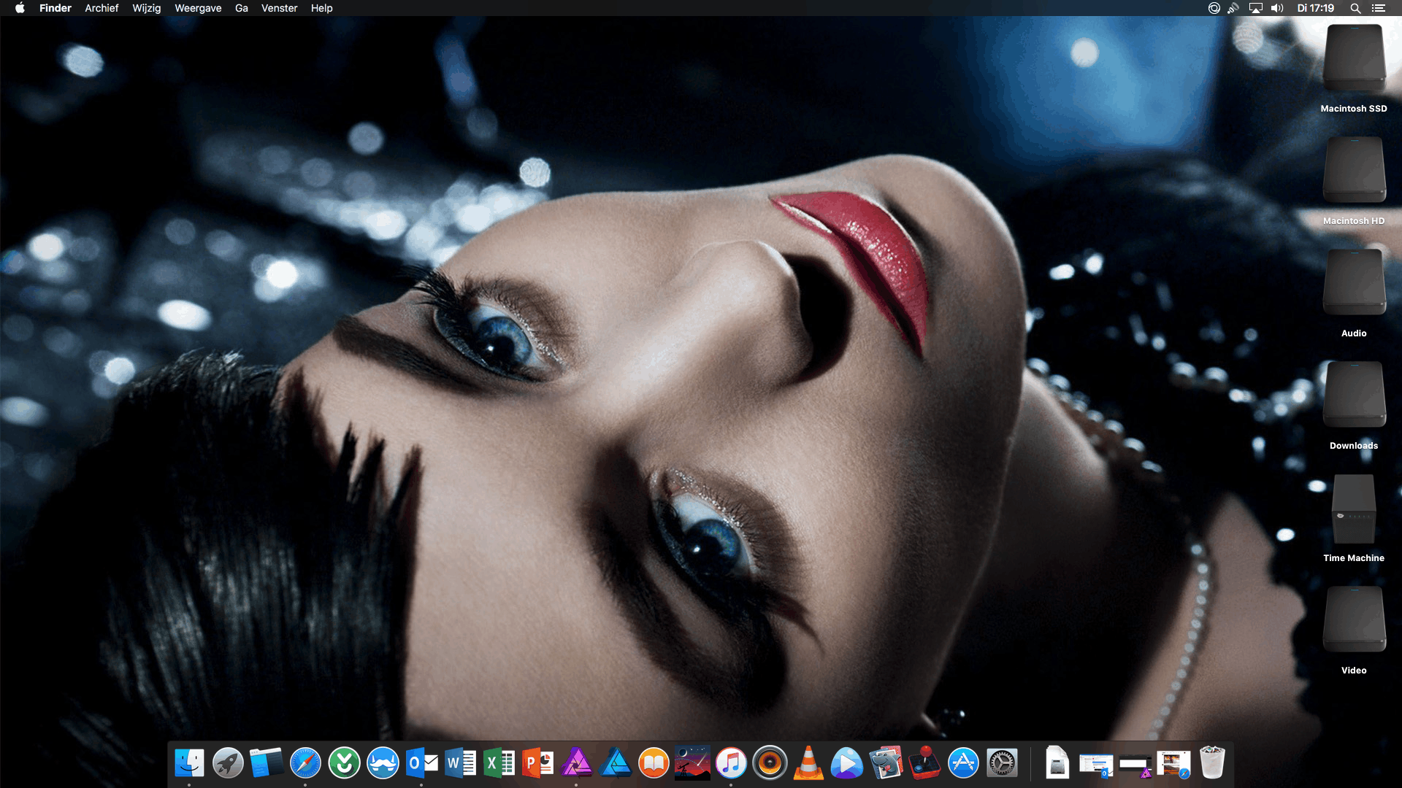
Task: Open Notification Center list icon
Action: pos(1379,8)
